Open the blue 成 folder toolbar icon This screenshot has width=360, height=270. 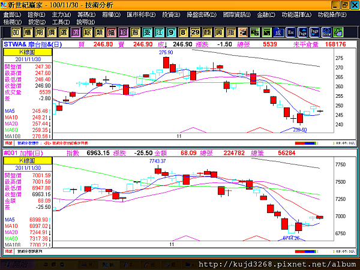coord(278,32)
